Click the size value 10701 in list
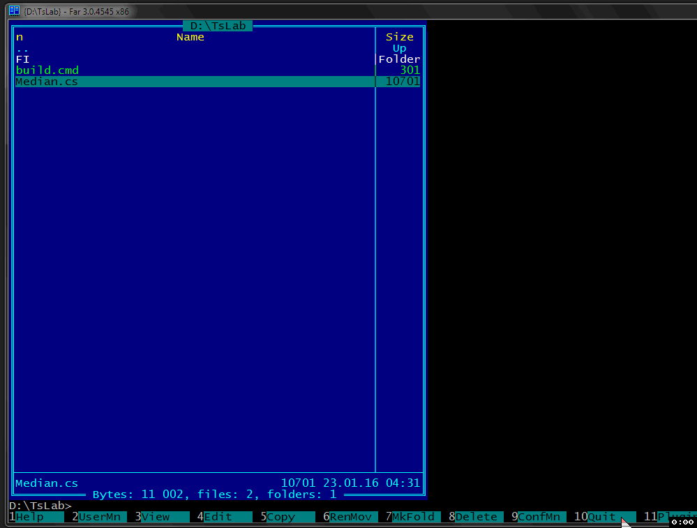 point(403,82)
